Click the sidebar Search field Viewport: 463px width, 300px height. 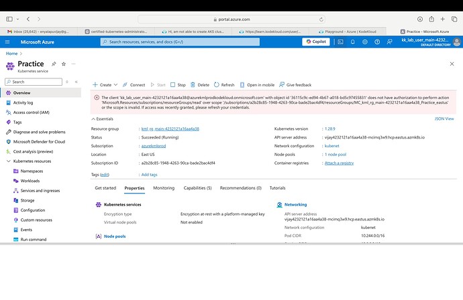coord(34,82)
